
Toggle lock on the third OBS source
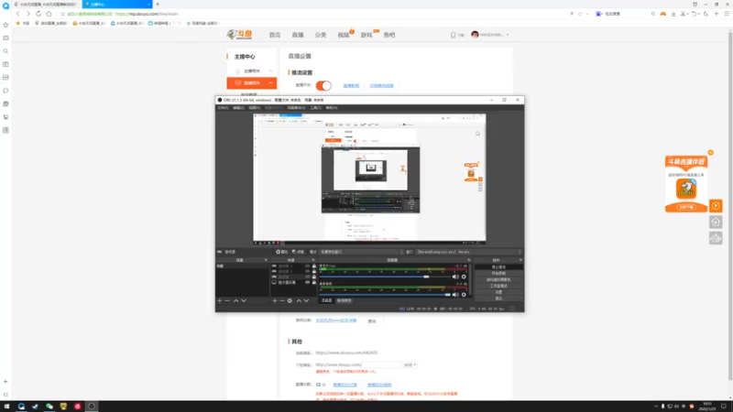point(313,277)
